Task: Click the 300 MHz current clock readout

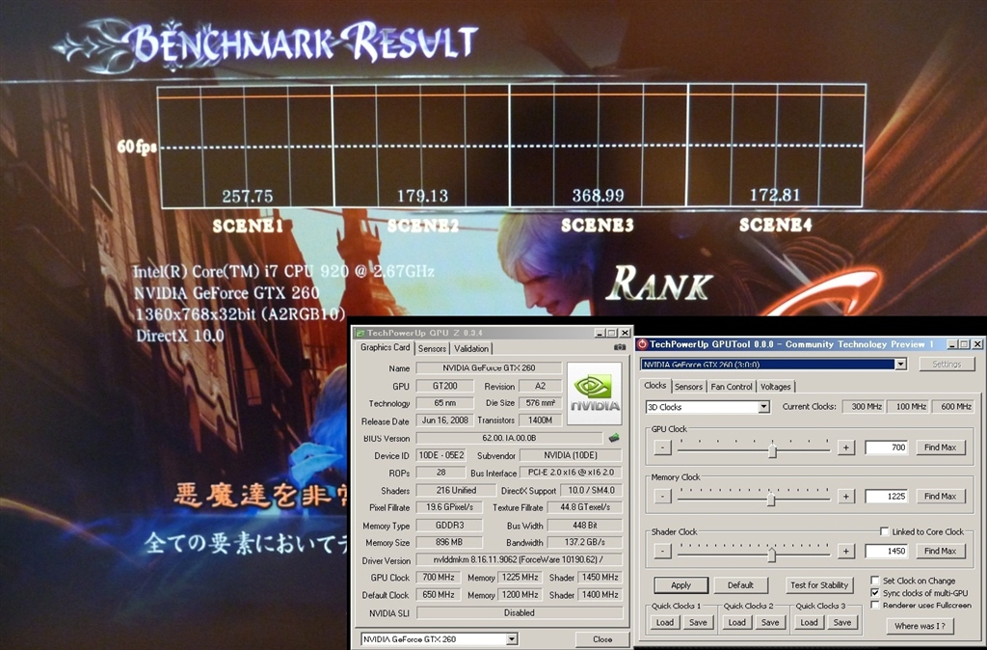Action: 863,407
